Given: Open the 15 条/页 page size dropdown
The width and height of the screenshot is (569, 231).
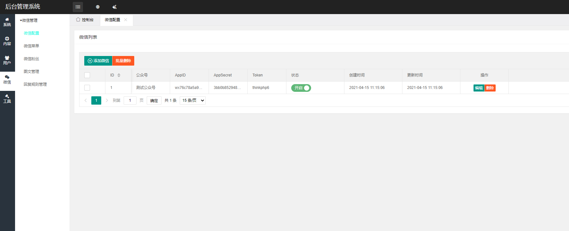Looking at the screenshot, I should (x=193, y=100).
